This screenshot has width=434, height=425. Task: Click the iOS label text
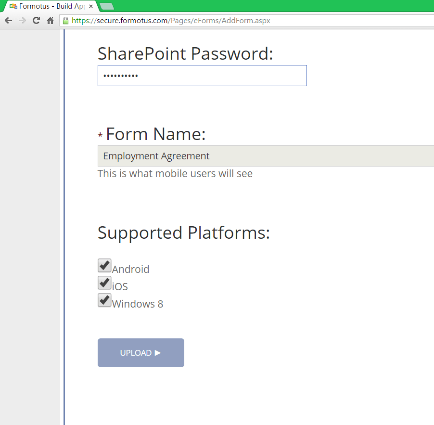(x=120, y=287)
